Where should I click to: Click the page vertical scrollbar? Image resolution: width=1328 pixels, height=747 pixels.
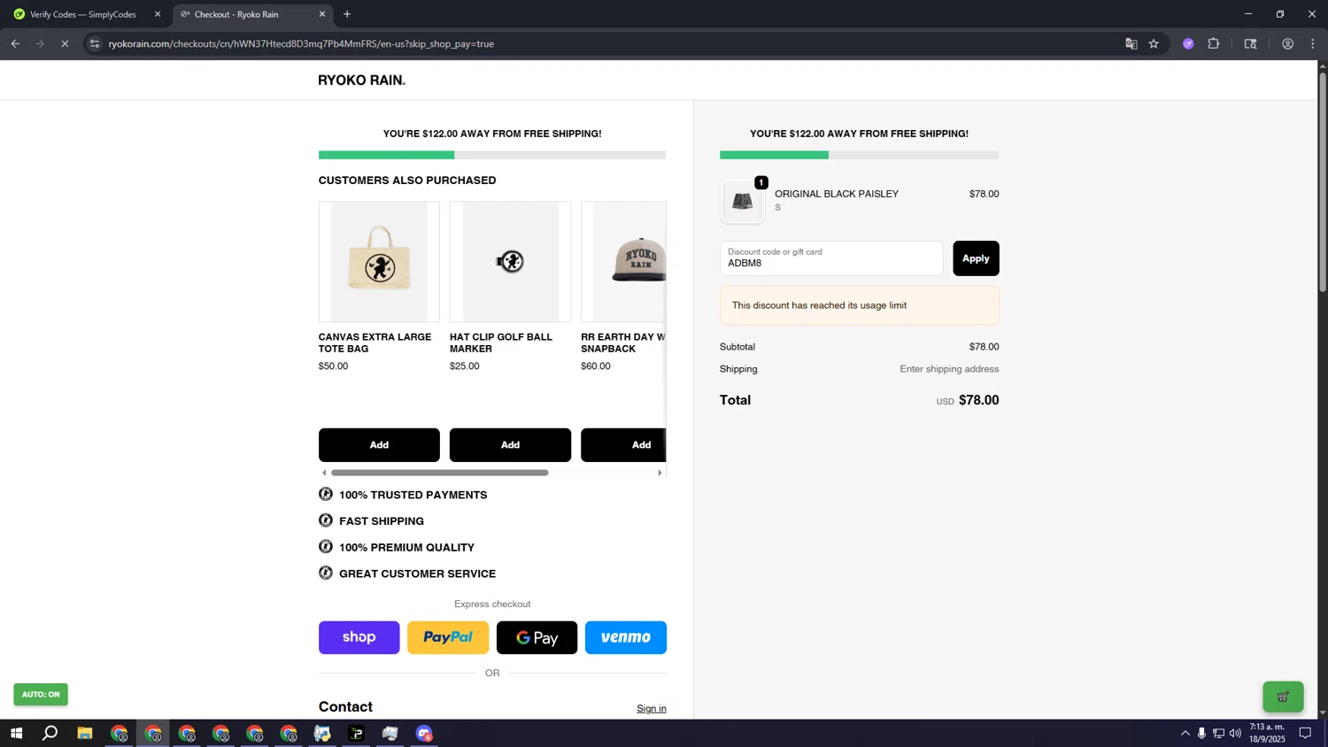1323,182
